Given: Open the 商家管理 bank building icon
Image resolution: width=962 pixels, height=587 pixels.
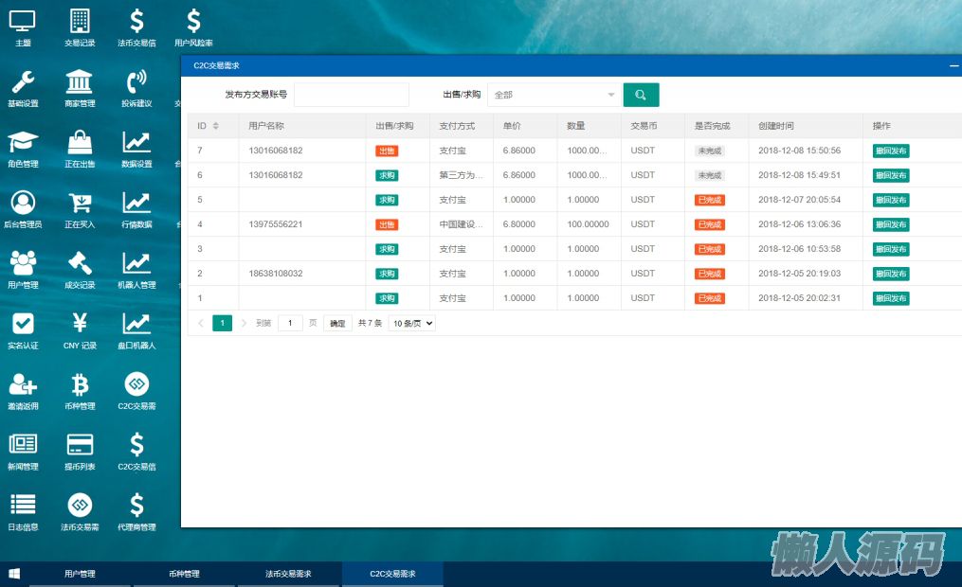Looking at the screenshot, I should (80, 82).
